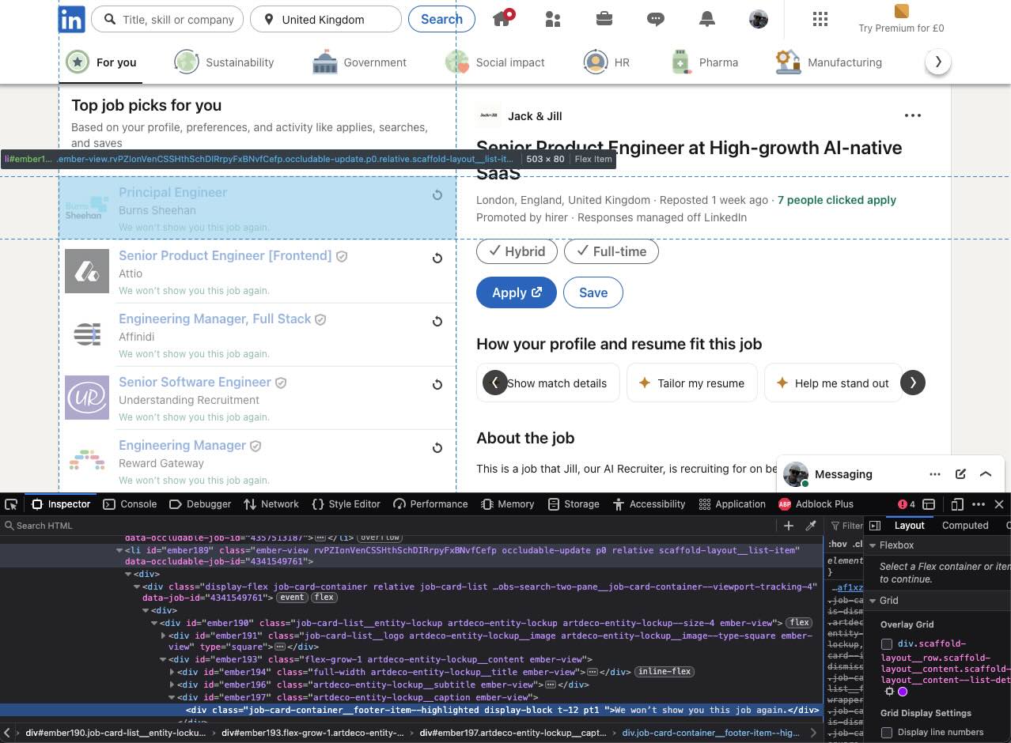Click the LinkedIn Jobs briefcase icon
Screen dimensions: 1011x743
pos(604,18)
